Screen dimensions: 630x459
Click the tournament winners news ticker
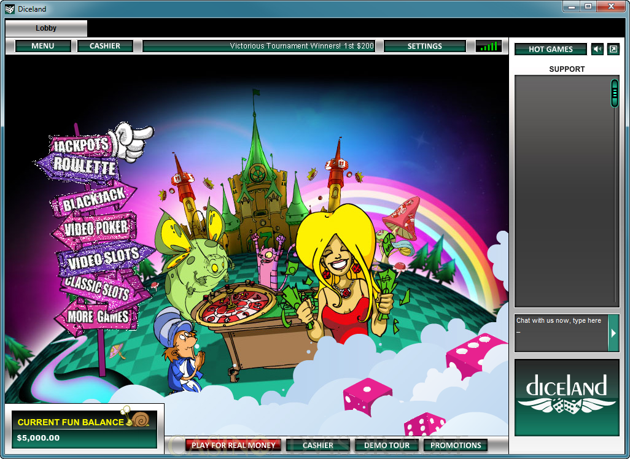pos(259,46)
